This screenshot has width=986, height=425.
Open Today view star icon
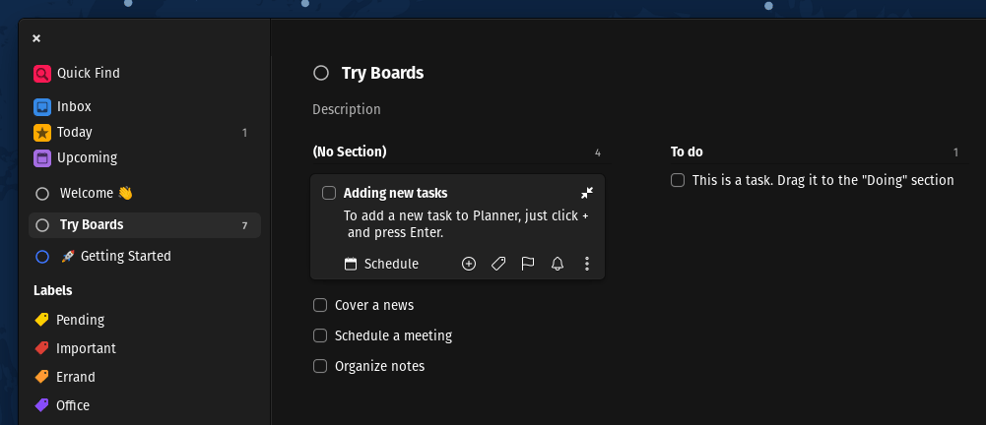[x=41, y=132]
